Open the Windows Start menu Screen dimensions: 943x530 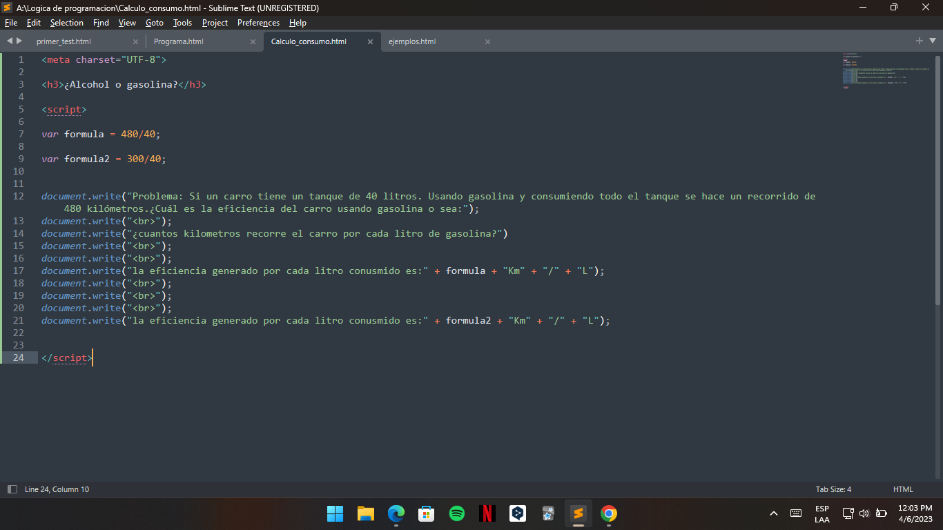click(x=335, y=513)
